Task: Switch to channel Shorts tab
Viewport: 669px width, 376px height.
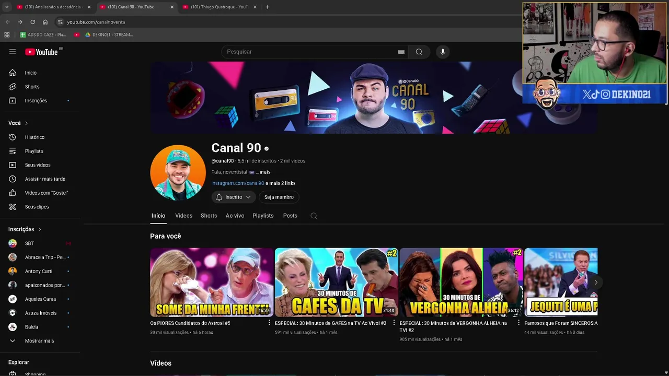Action: 209,216
